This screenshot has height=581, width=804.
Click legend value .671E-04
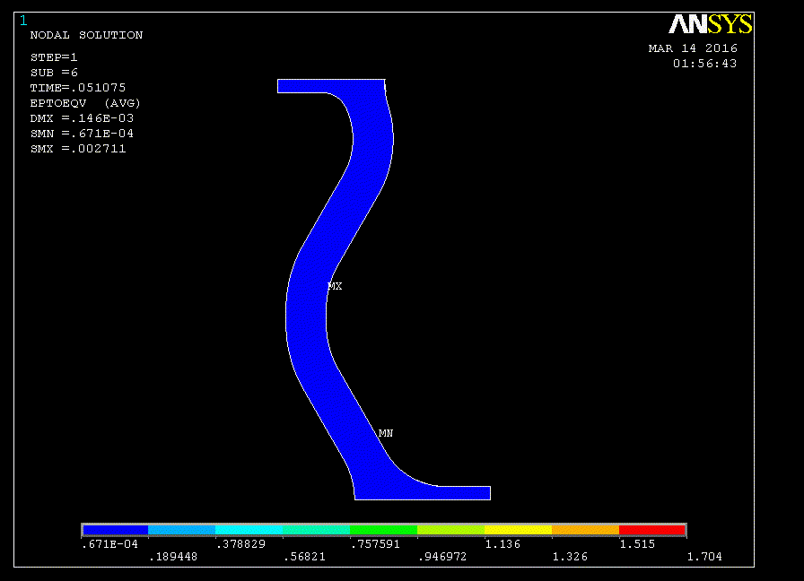point(110,544)
